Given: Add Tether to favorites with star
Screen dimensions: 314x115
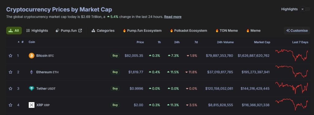Looking at the screenshot, I should click(x=10, y=88).
